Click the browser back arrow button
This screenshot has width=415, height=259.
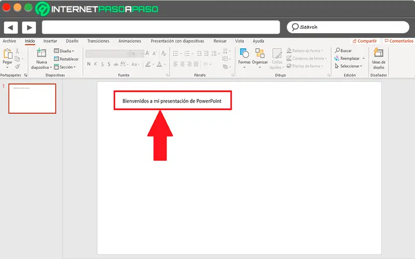10,27
